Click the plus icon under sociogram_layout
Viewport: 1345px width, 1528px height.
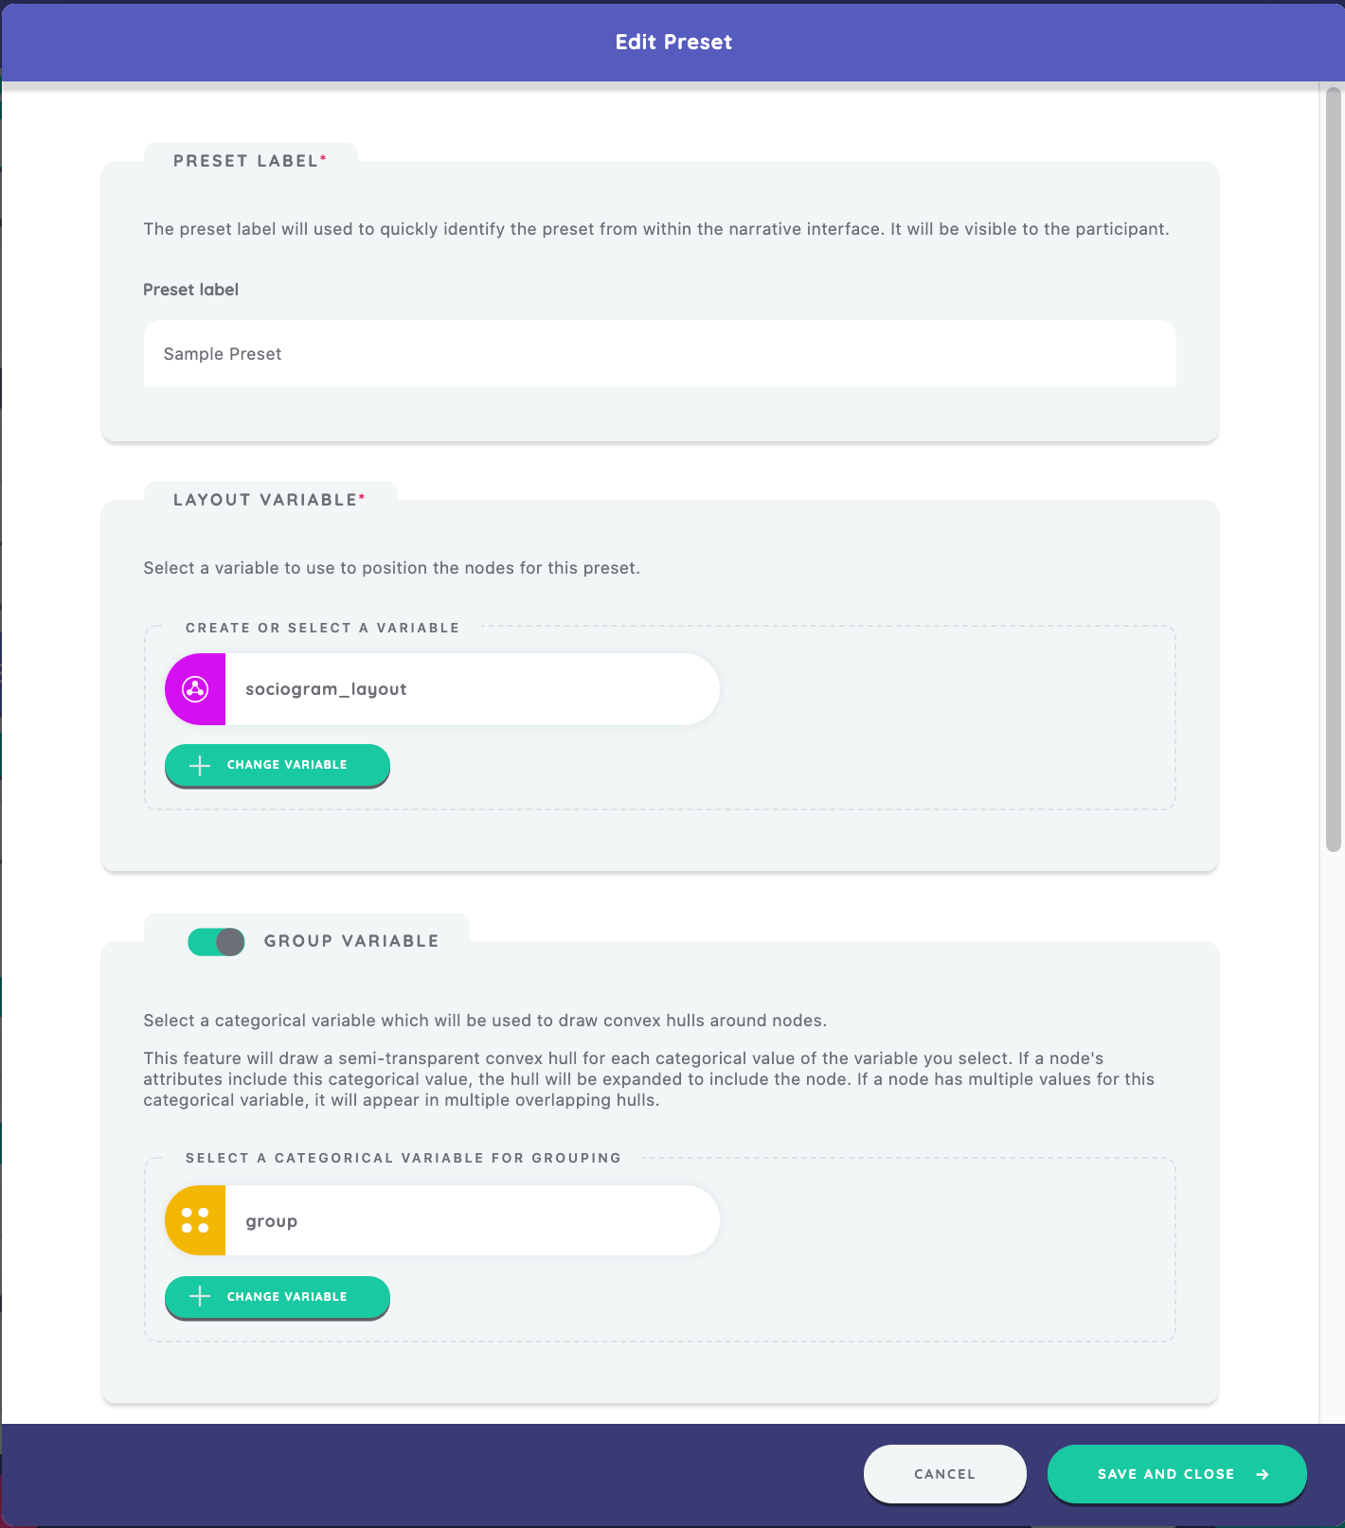[200, 765]
